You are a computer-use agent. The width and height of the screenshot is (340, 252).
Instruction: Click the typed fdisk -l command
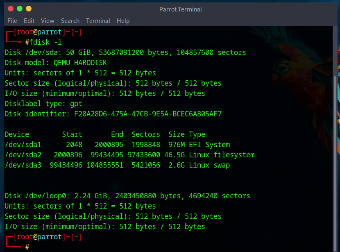pyautogui.click(x=43, y=42)
